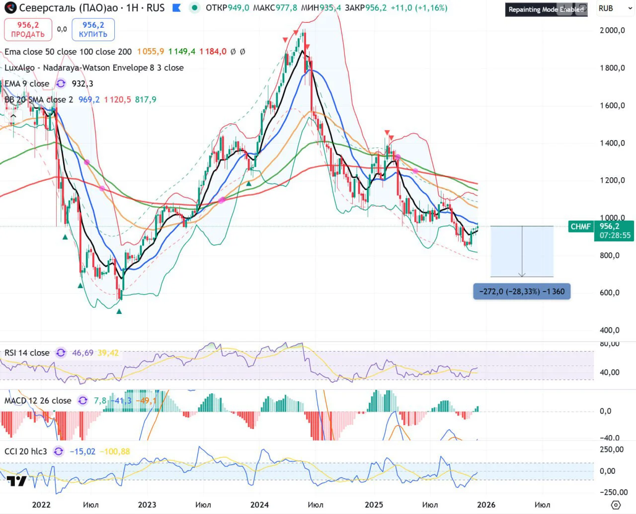This screenshot has width=636, height=514.
Task: Click the blue flag icon beside the symbol title
Action: click(176, 8)
